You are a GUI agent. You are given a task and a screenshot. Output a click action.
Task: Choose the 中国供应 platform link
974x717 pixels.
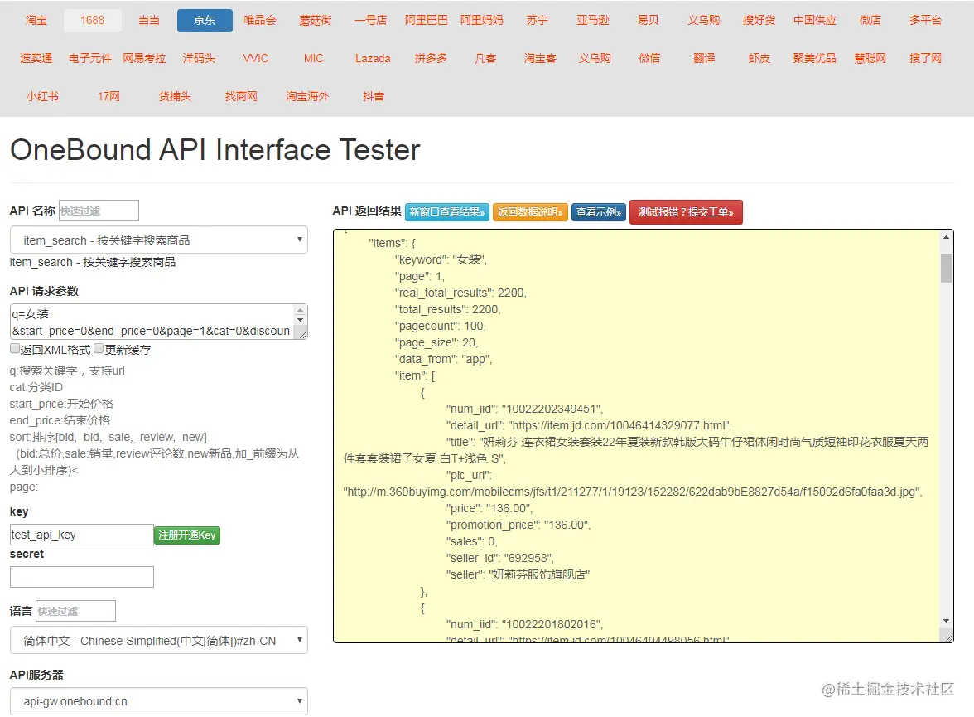tap(814, 21)
